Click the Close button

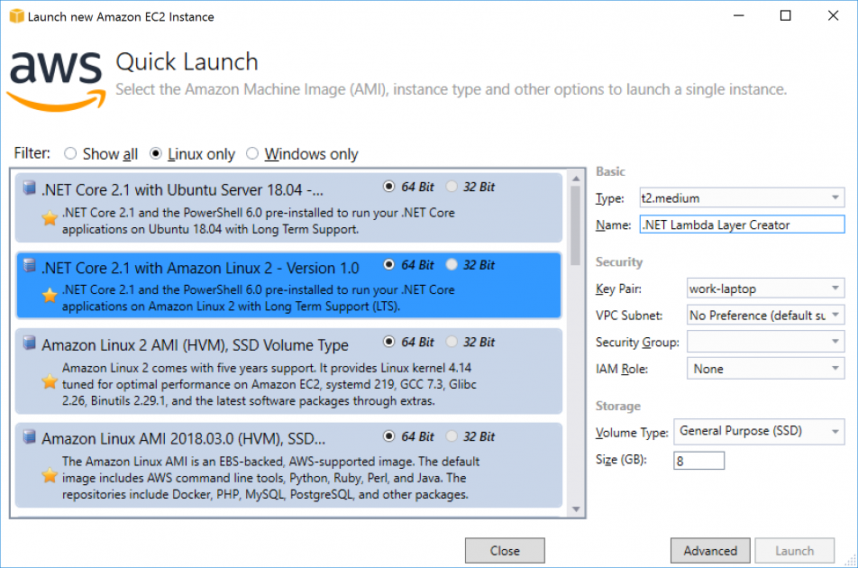pos(504,550)
